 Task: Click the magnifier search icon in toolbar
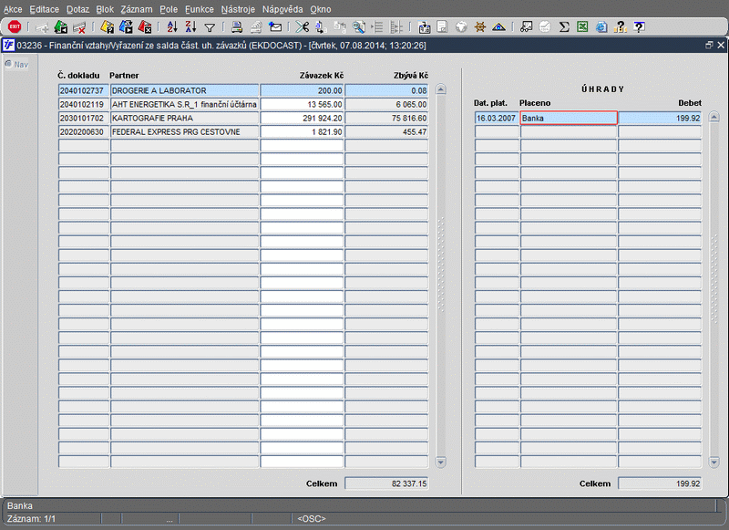tap(358, 27)
